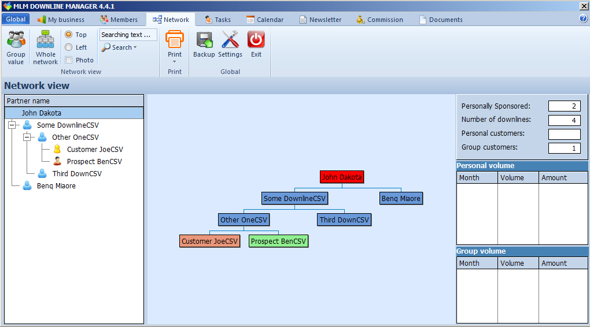Open the Commission tab
590x327 pixels.
tap(379, 20)
